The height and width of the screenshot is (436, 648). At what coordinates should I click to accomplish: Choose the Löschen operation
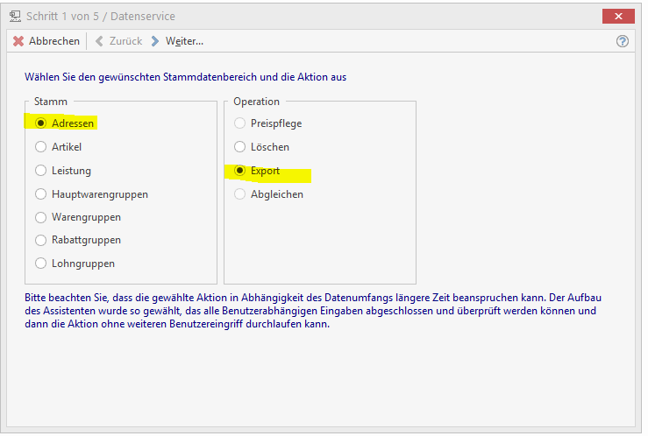click(239, 147)
